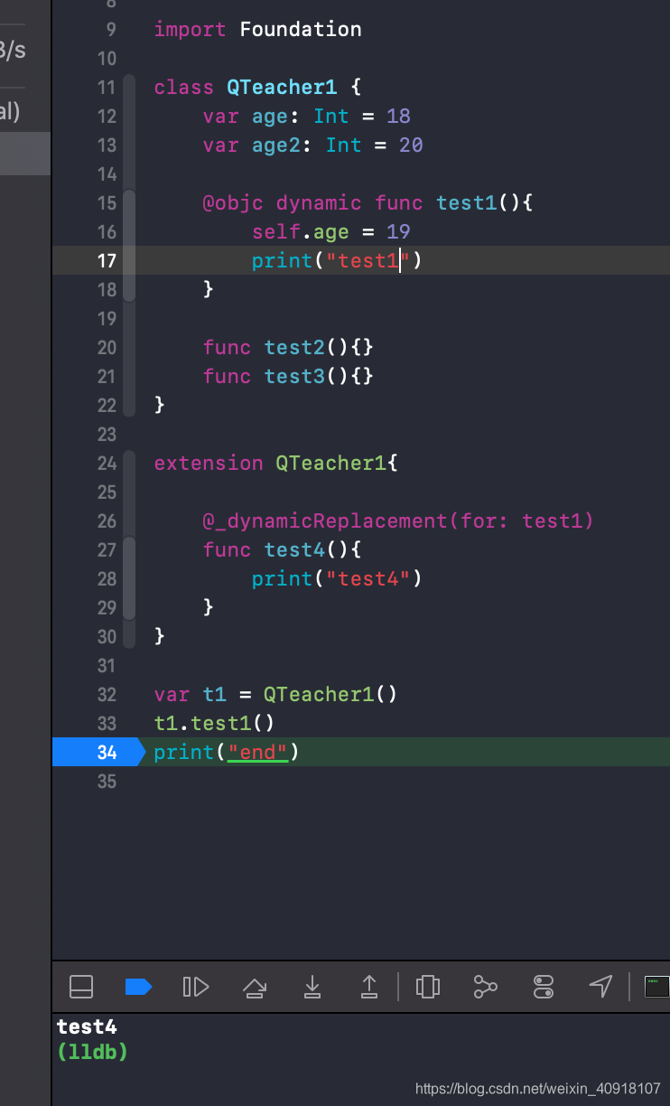Click 'var age2: Int = 20' line
The height and width of the screenshot is (1106, 670).
point(312,145)
